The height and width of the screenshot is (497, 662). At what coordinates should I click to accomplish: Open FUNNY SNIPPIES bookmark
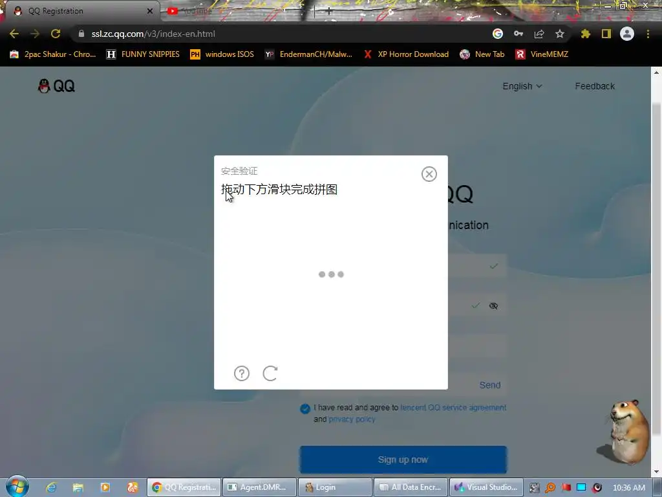coord(143,54)
